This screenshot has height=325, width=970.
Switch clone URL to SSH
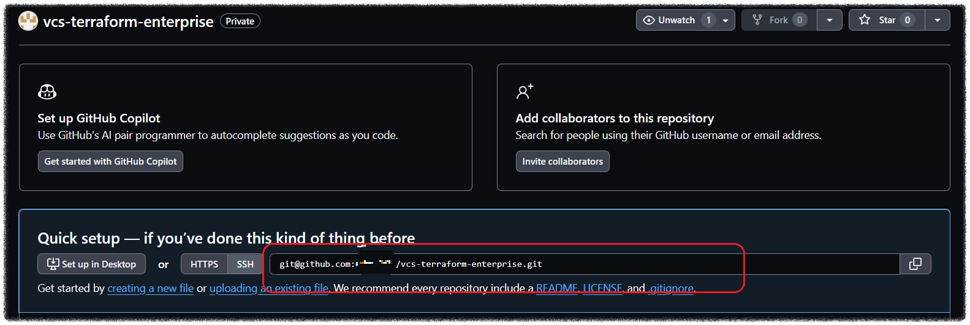click(x=245, y=264)
